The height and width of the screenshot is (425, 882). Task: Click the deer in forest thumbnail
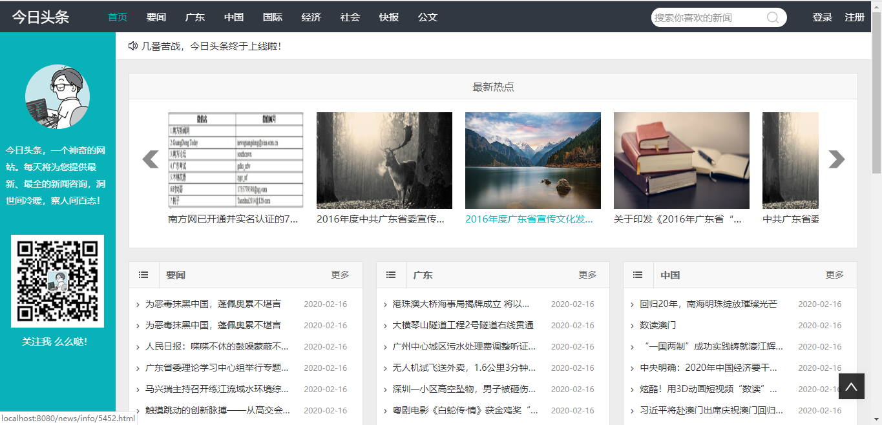pyautogui.click(x=384, y=161)
